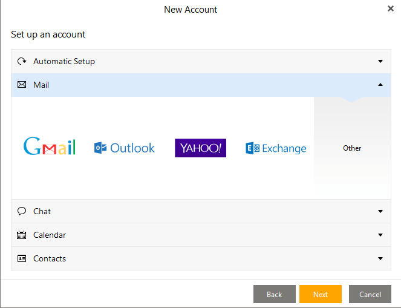Expand the Chat section arrow
This screenshot has width=401, height=308.
click(x=380, y=211)
